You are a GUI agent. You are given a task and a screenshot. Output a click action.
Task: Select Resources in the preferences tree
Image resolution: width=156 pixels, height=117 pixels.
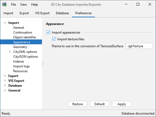pyautogui.click(x=20, y=71)
